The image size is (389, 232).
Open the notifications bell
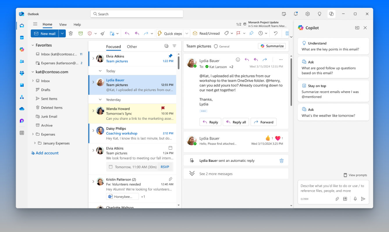click(296, 14)
